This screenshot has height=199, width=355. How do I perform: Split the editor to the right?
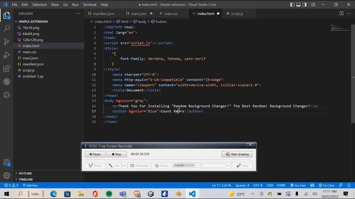342,13
